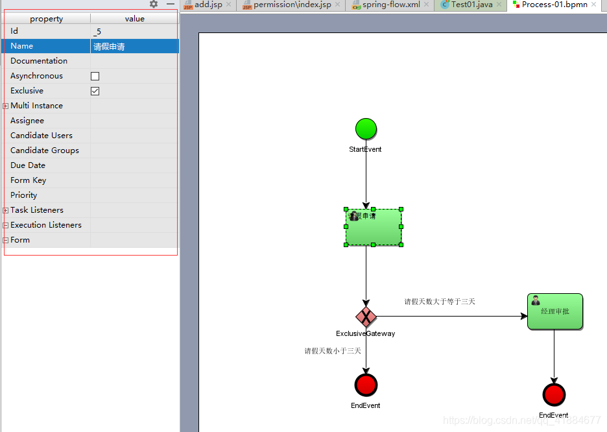Collapse the Execution Listeners property

(5, 225)
